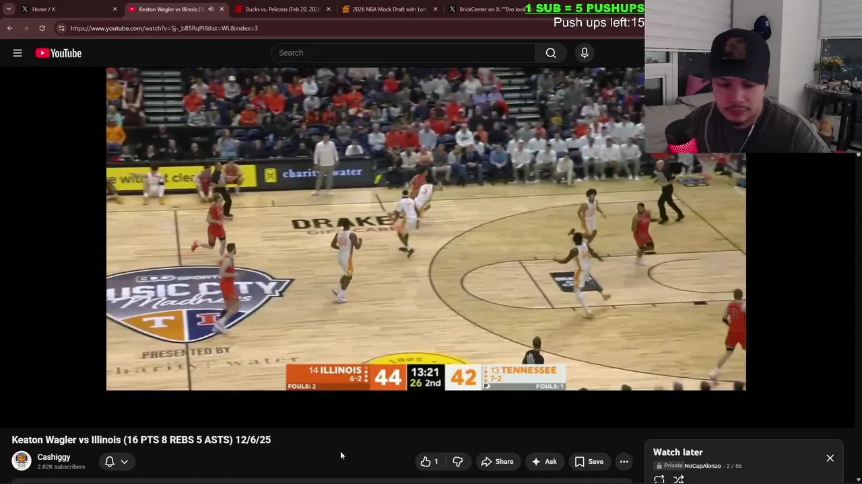Open site information icon in address bar
862x484 pixels.
[61, 28]
